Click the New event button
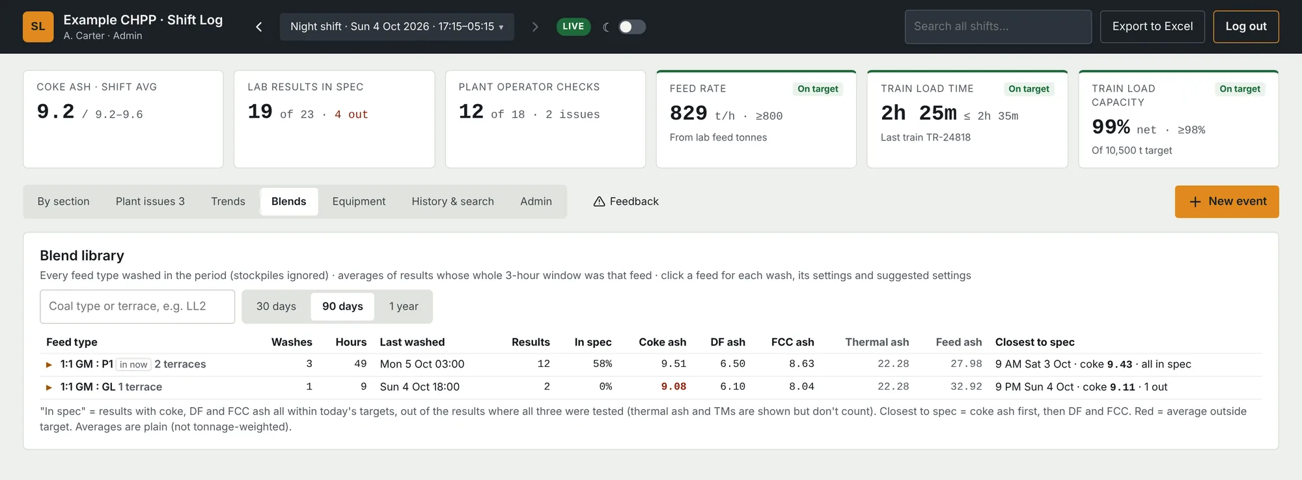 pyautogui.click(x=1226, y=202)
